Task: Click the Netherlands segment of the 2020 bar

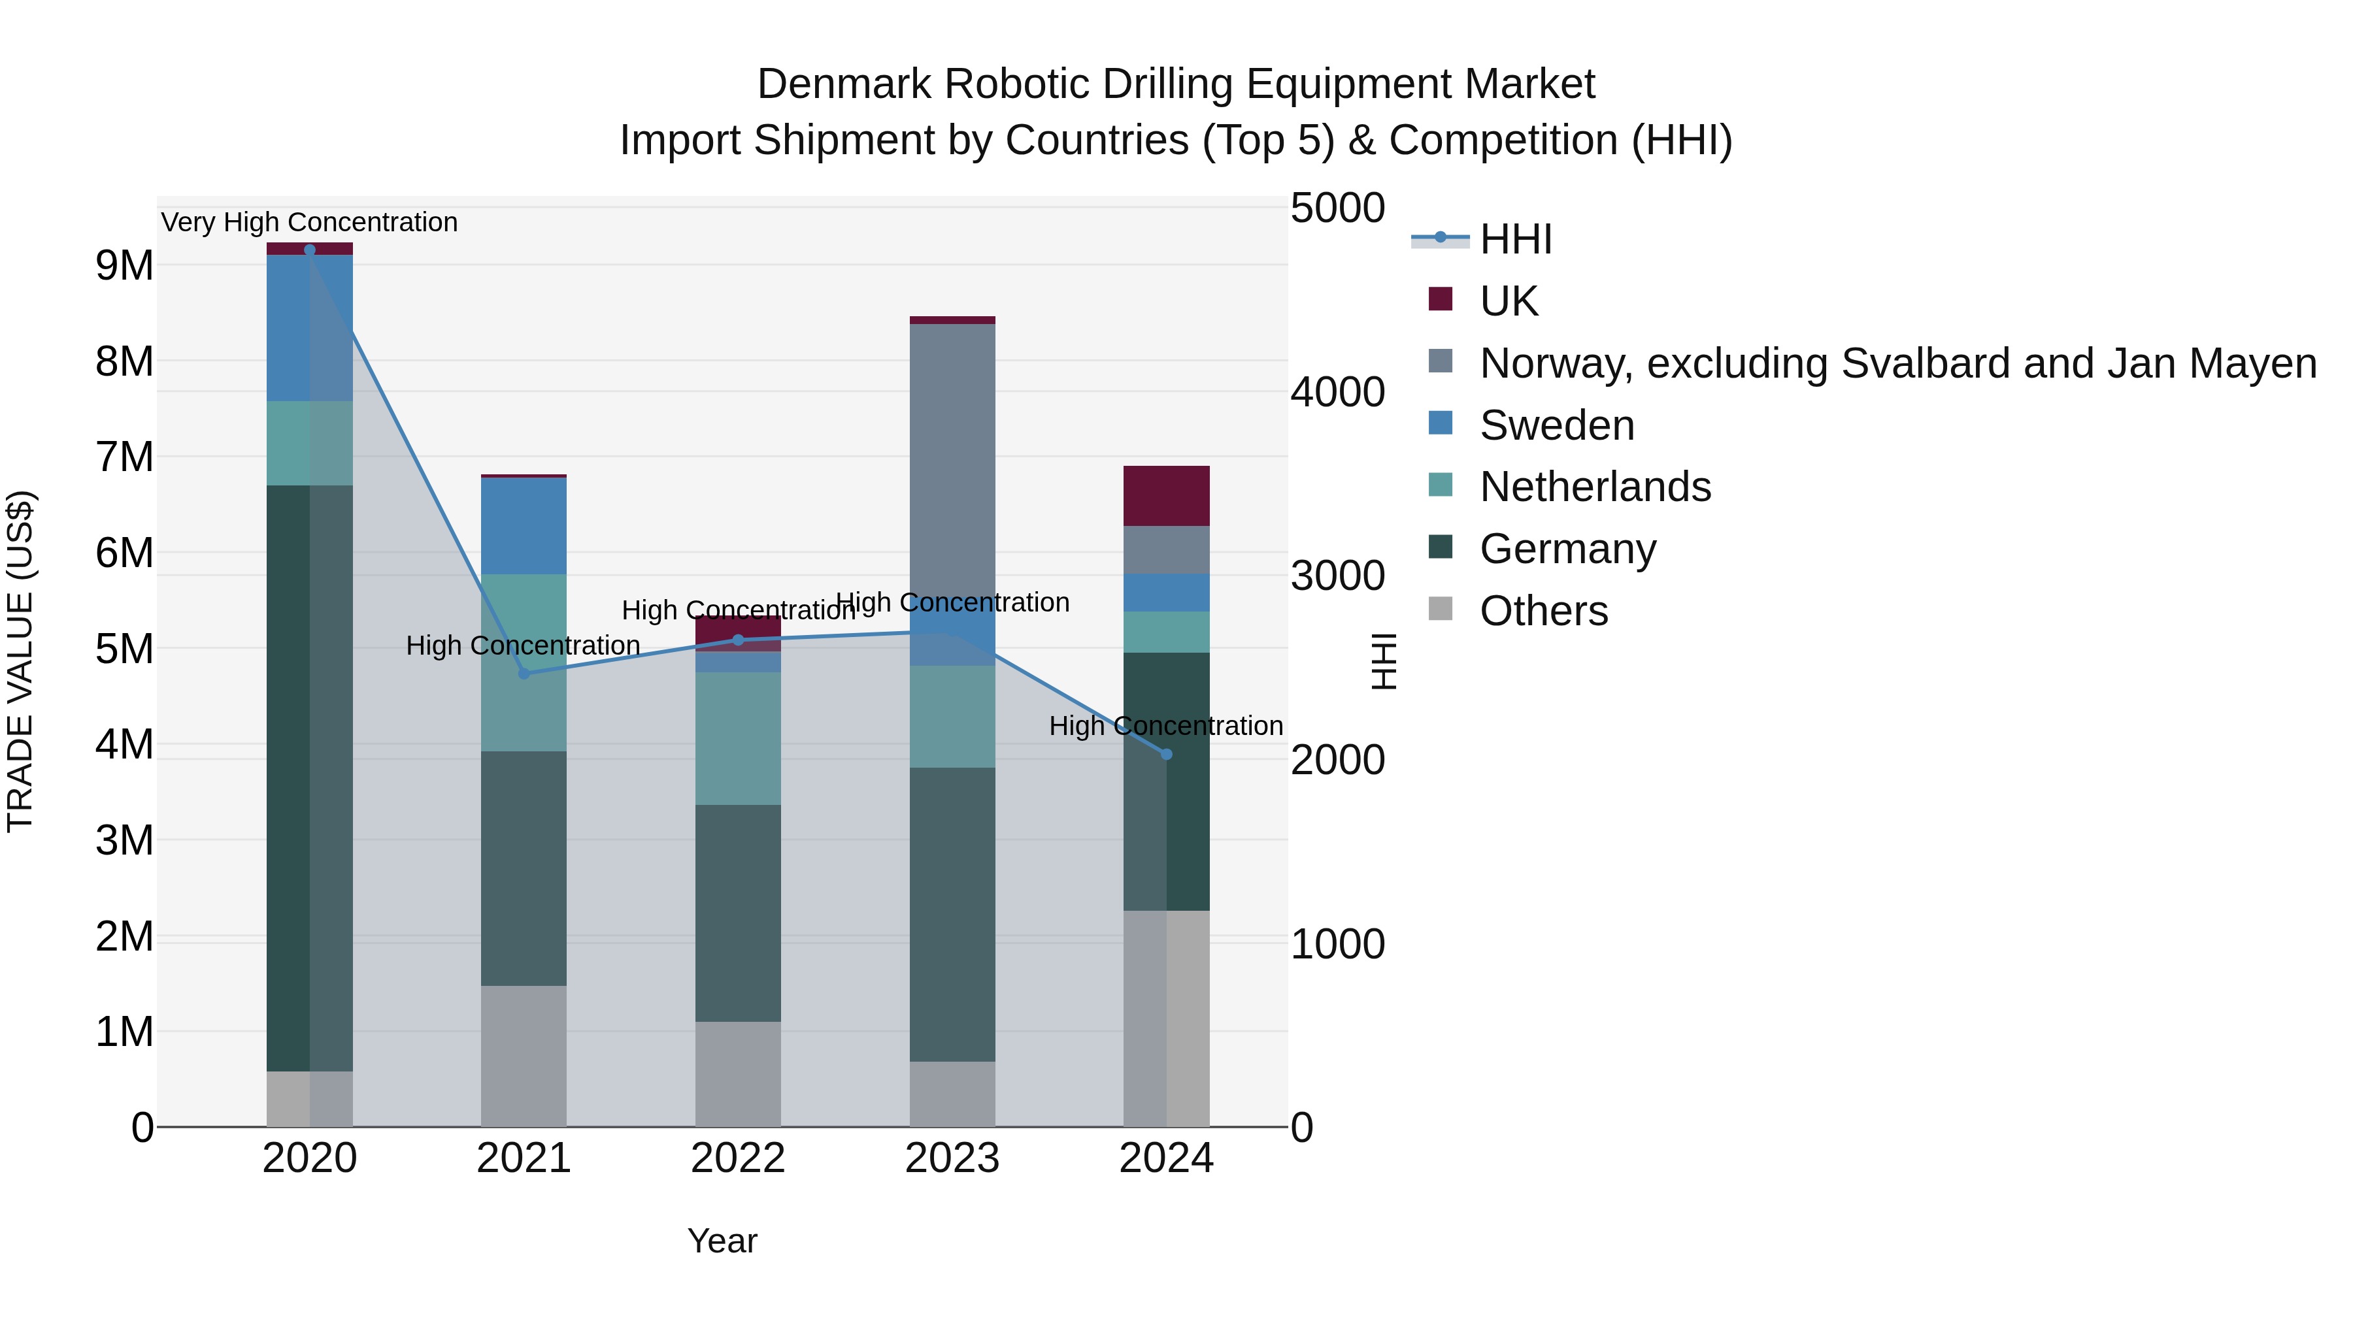Action: 310,444
